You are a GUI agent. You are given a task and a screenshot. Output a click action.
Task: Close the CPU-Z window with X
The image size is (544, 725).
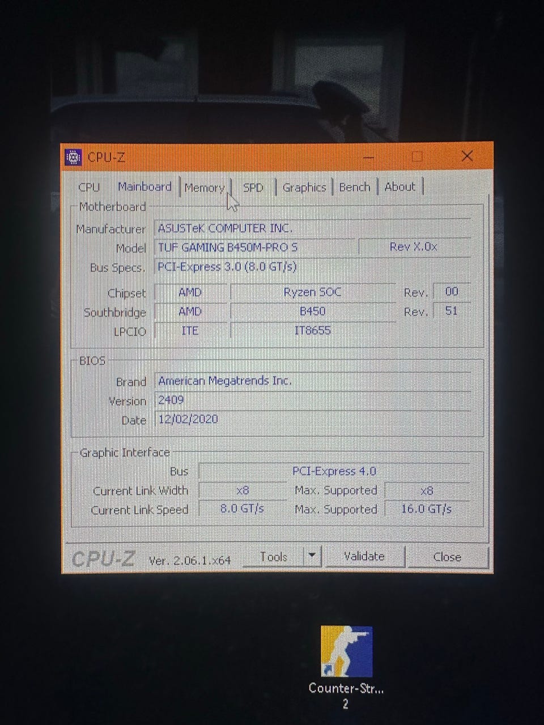click(x=467, y=156)
